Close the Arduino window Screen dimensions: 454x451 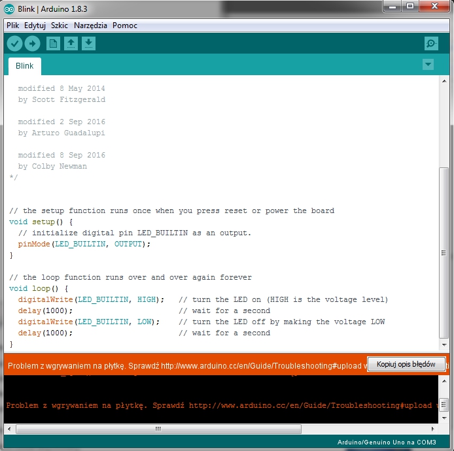[434, 7]
